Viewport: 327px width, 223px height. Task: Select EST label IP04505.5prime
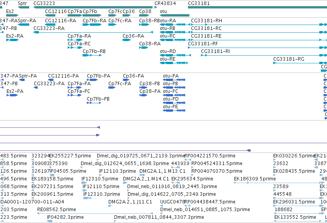coord(68,171)
